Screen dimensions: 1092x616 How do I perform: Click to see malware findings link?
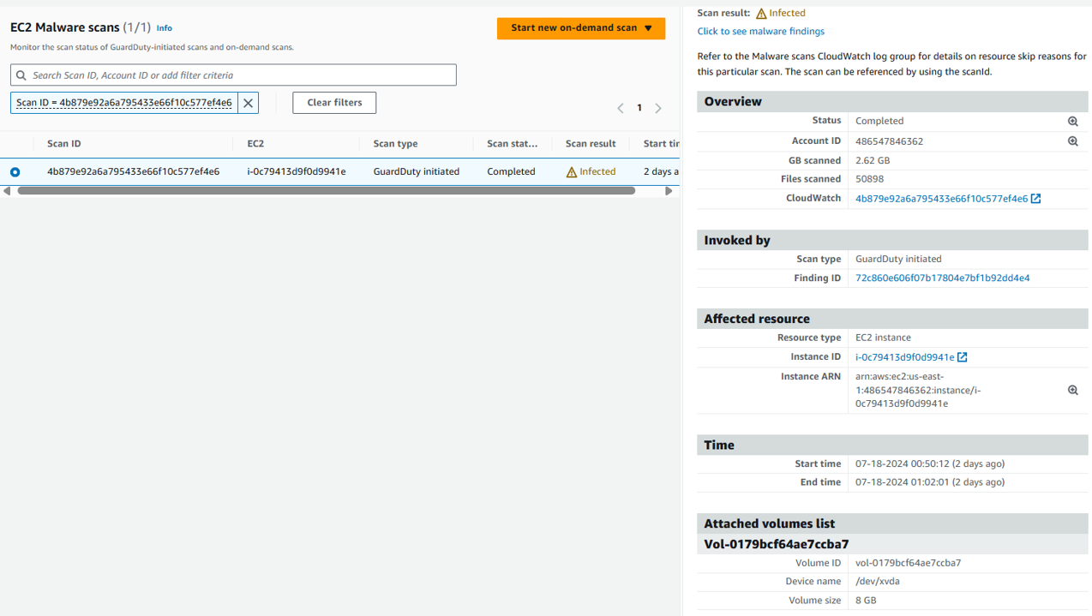point(761,32)
